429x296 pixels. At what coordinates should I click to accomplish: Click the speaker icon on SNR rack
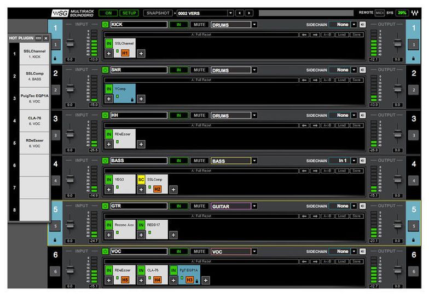click(x=362, y=70)
